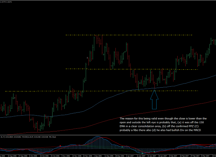Viewport: 216px width, 157px height.
Task: Click the red arrow marker in MACD window
Action: pyautogui.click(x=60, y=146)
